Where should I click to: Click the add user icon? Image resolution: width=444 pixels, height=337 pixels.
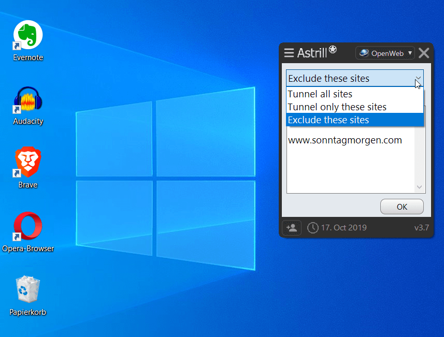[291, 227]
